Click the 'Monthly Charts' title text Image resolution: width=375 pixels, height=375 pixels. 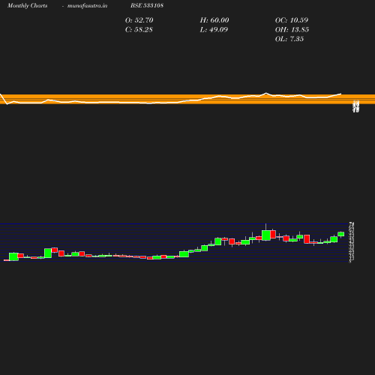(27, 5)
